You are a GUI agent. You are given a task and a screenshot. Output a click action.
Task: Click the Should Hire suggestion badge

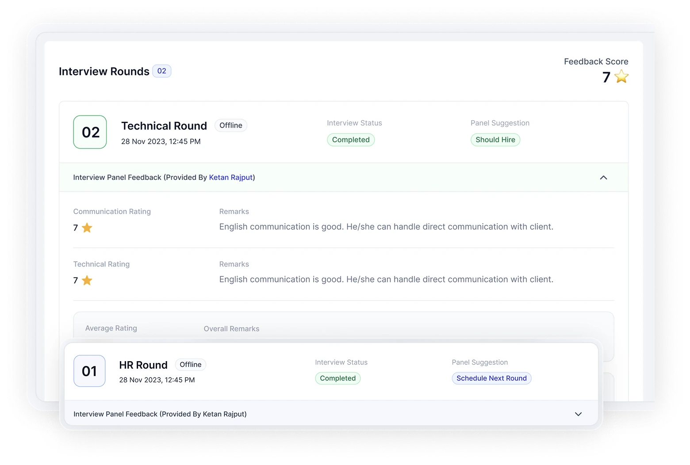click(x=495, y=140)
